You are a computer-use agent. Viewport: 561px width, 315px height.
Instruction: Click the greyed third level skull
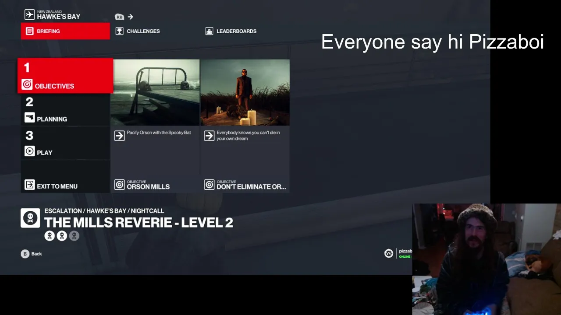[x=75, y=236]
